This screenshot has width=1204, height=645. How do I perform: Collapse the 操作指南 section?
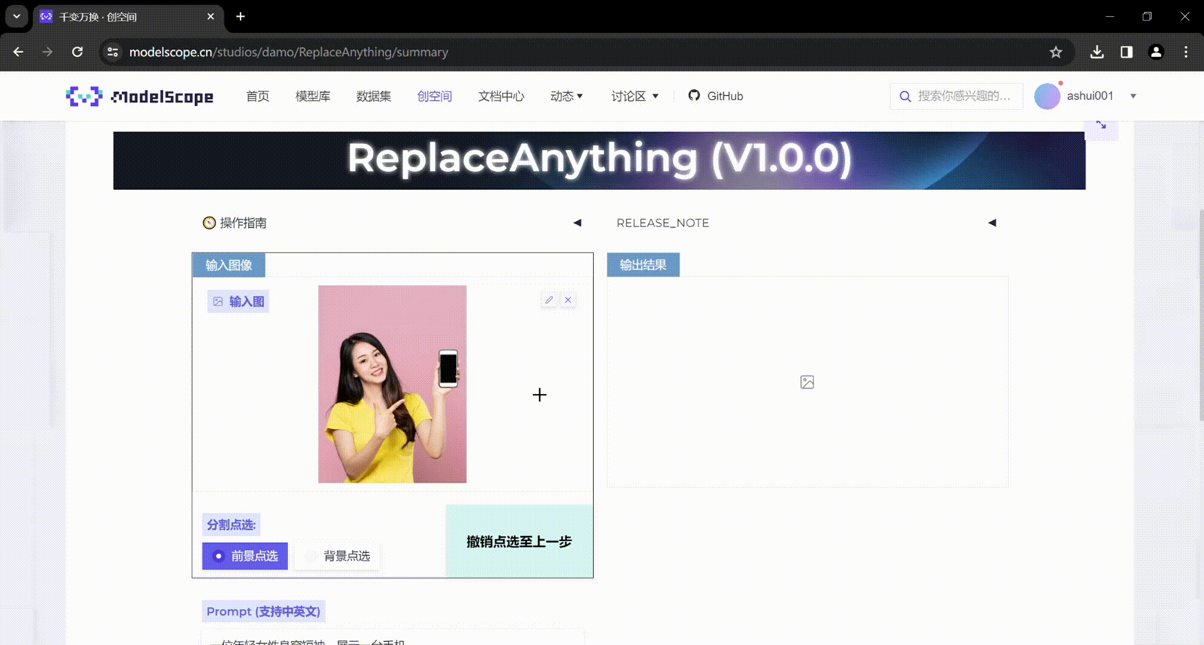pos(578,222)
